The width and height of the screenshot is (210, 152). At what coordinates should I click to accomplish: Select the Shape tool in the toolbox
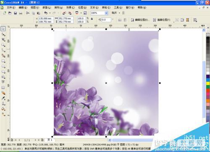click(x=3, y=34)
